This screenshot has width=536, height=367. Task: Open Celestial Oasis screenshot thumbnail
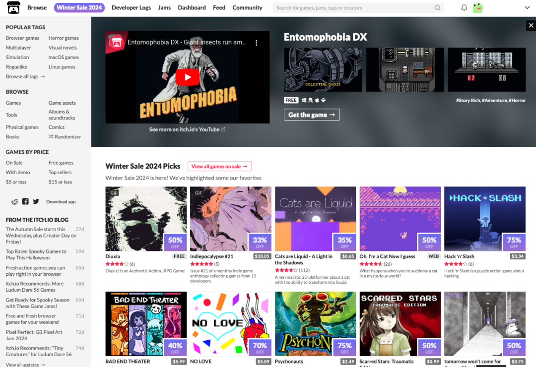coord(323,70)
